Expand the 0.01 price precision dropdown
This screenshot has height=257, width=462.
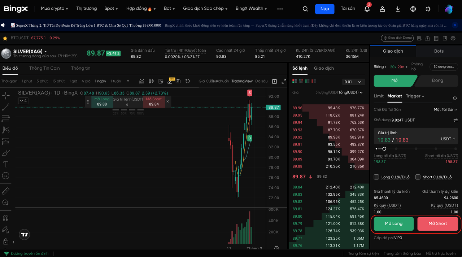(x=353, y=82)
